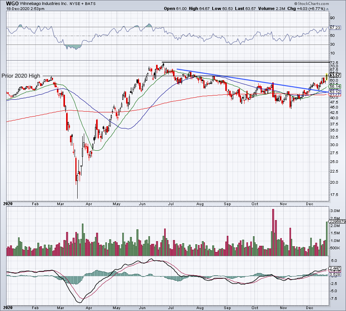This screenshot has height=311, width=346.
Task: Click the MACD histogram label 0.528
Action: point(335,275)
